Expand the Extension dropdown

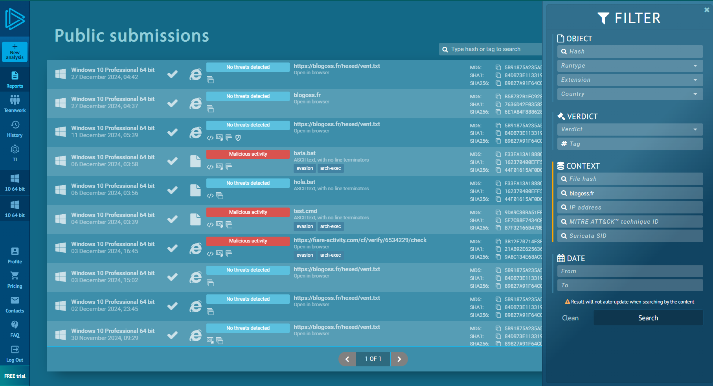point(630,80)
